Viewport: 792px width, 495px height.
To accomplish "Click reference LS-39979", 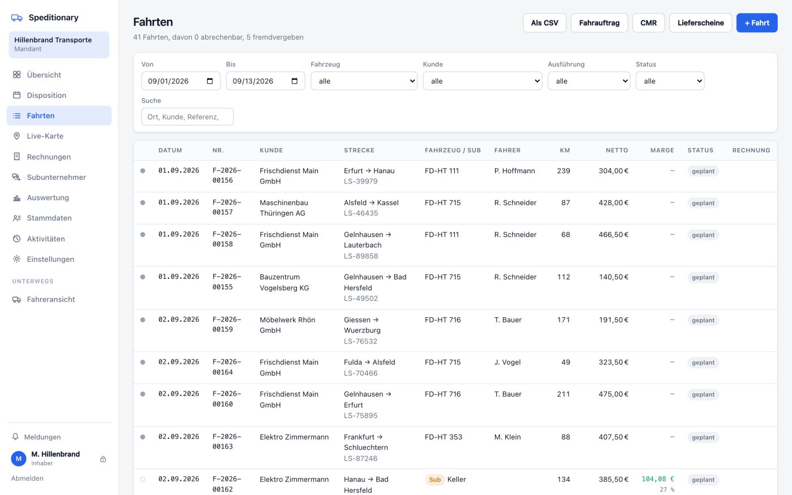I will click(x=360, y=182).
